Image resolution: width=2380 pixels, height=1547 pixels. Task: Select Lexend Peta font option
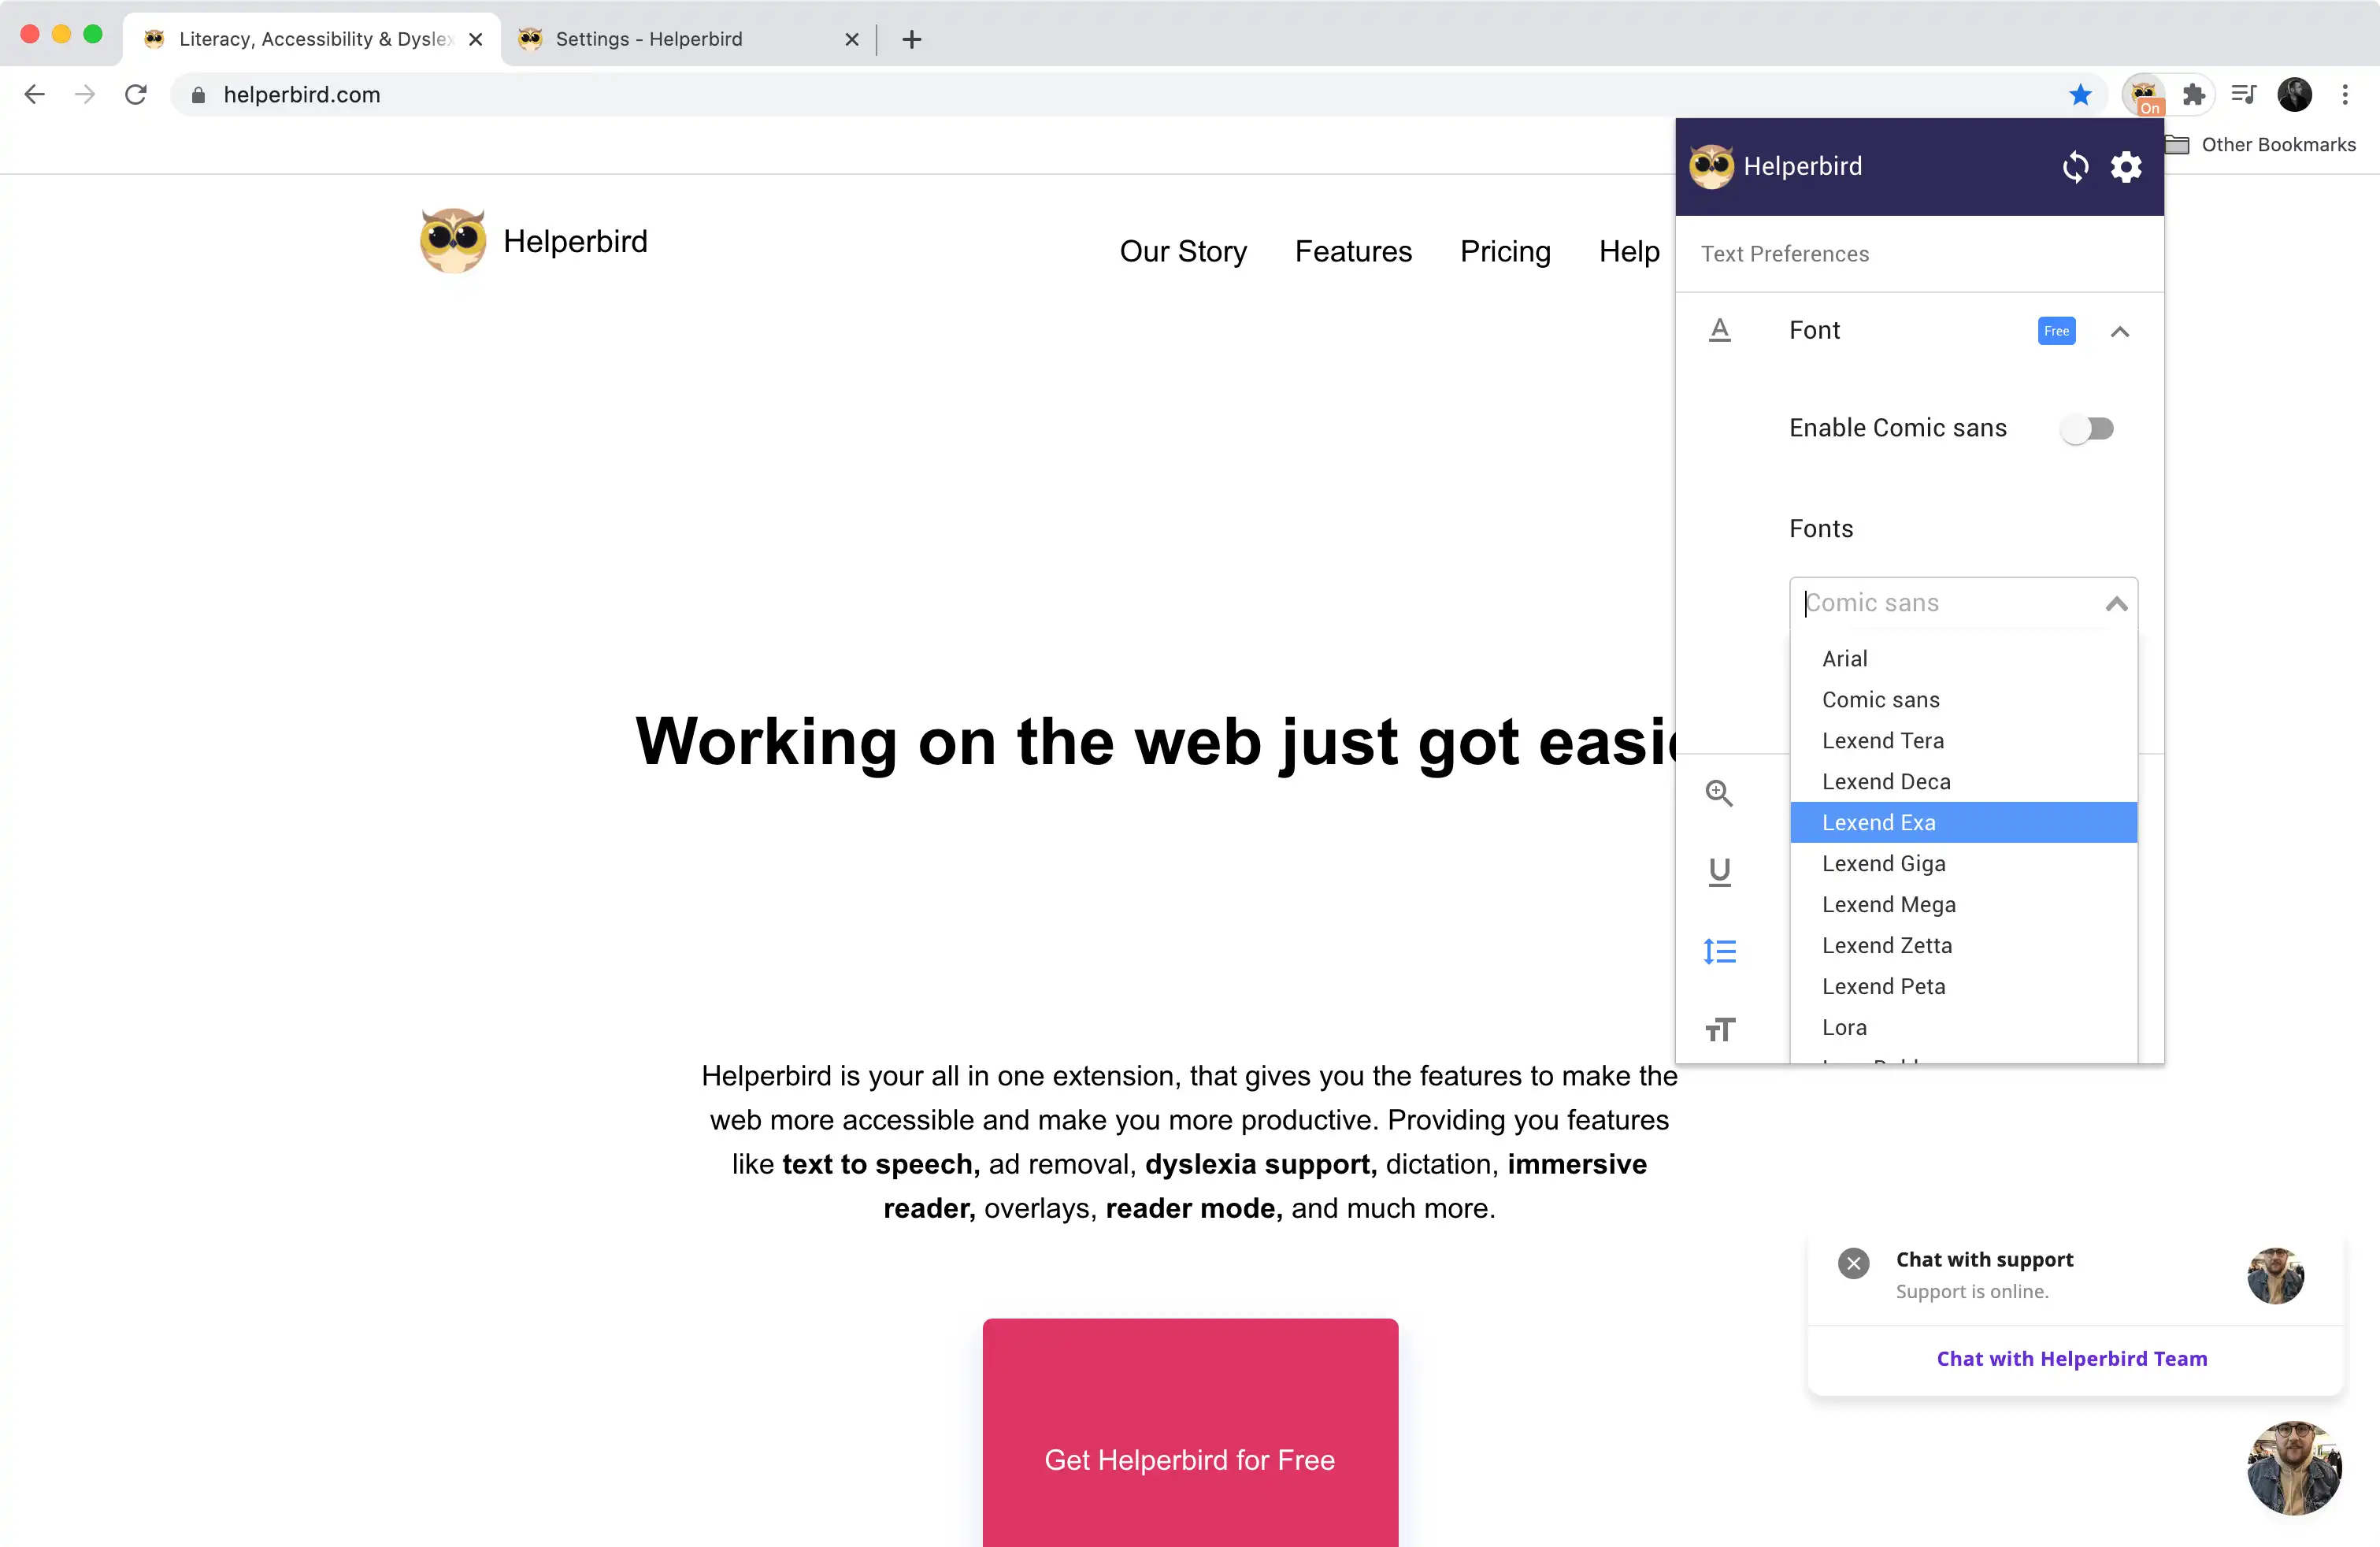tap(1963, 987)
